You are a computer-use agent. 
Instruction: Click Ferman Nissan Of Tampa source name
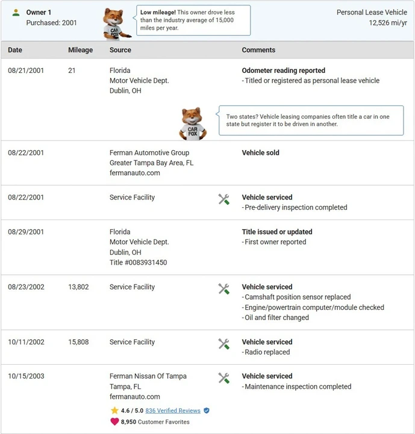pyautogui.click(x=148, y=376)
